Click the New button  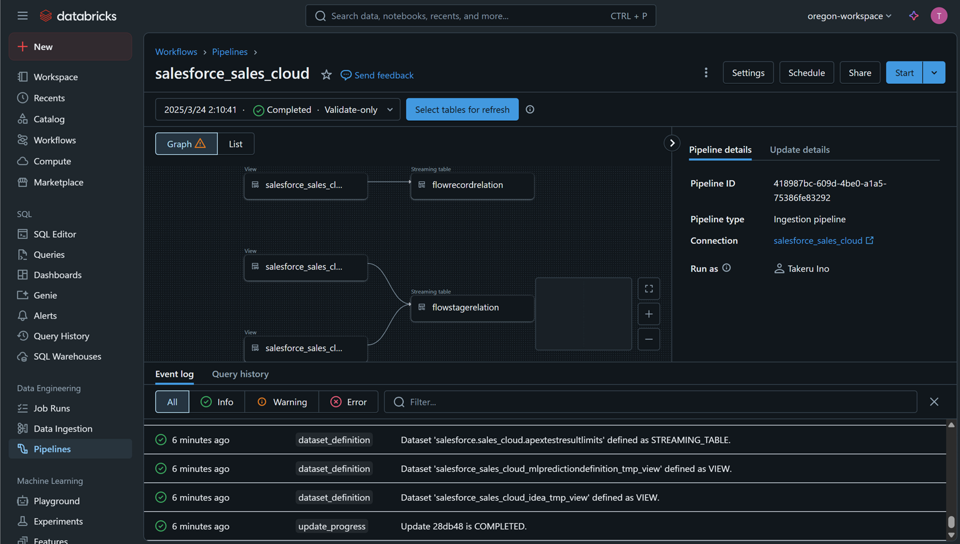71,46
